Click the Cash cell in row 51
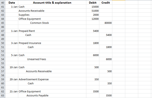152x98 pixels. pos(52,47)
